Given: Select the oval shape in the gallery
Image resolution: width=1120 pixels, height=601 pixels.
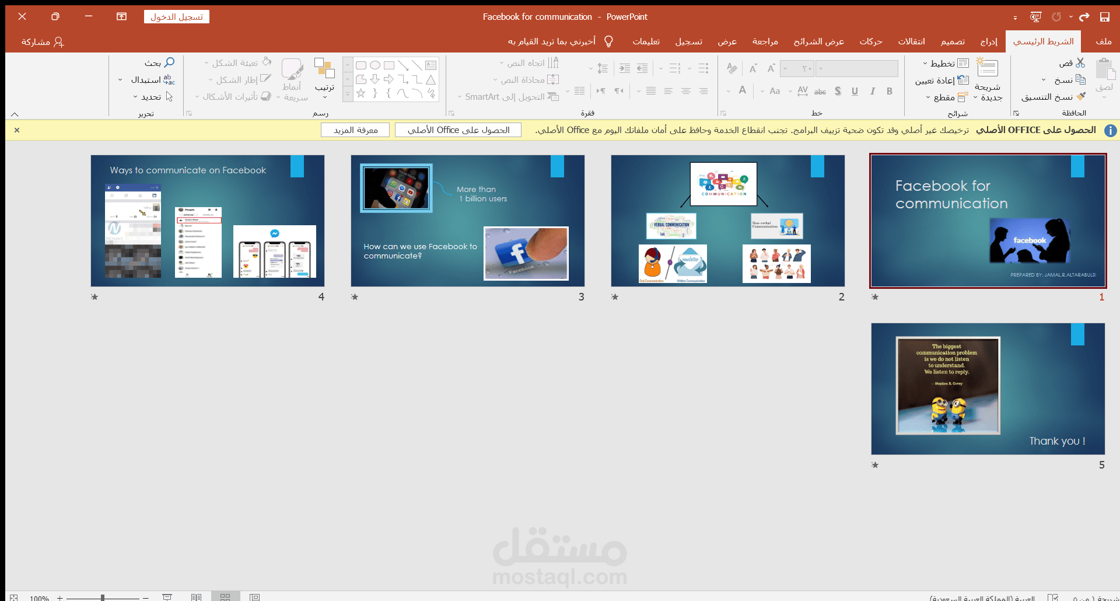Looking at the screenshot, I should coord(375,65).
